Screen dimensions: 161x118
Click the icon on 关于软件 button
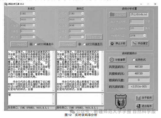pyautogui.click(x=139, y=98)
